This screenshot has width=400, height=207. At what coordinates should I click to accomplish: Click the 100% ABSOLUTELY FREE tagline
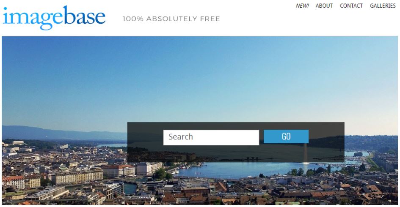171,19
